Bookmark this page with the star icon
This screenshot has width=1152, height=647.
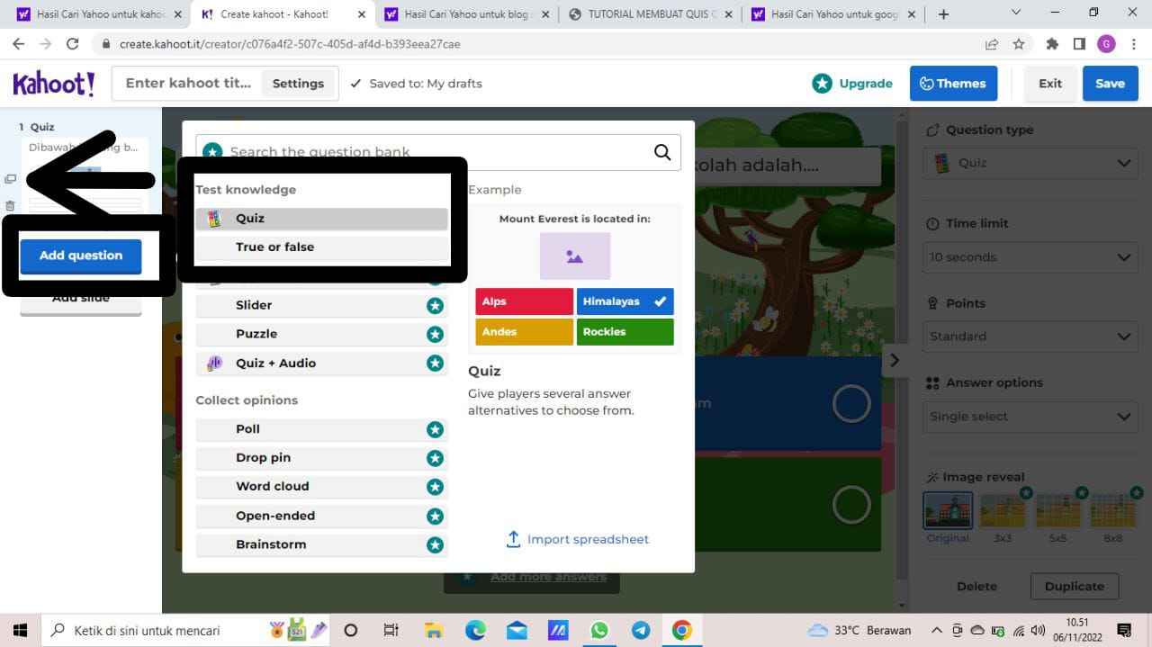[x=1019, y=44]
